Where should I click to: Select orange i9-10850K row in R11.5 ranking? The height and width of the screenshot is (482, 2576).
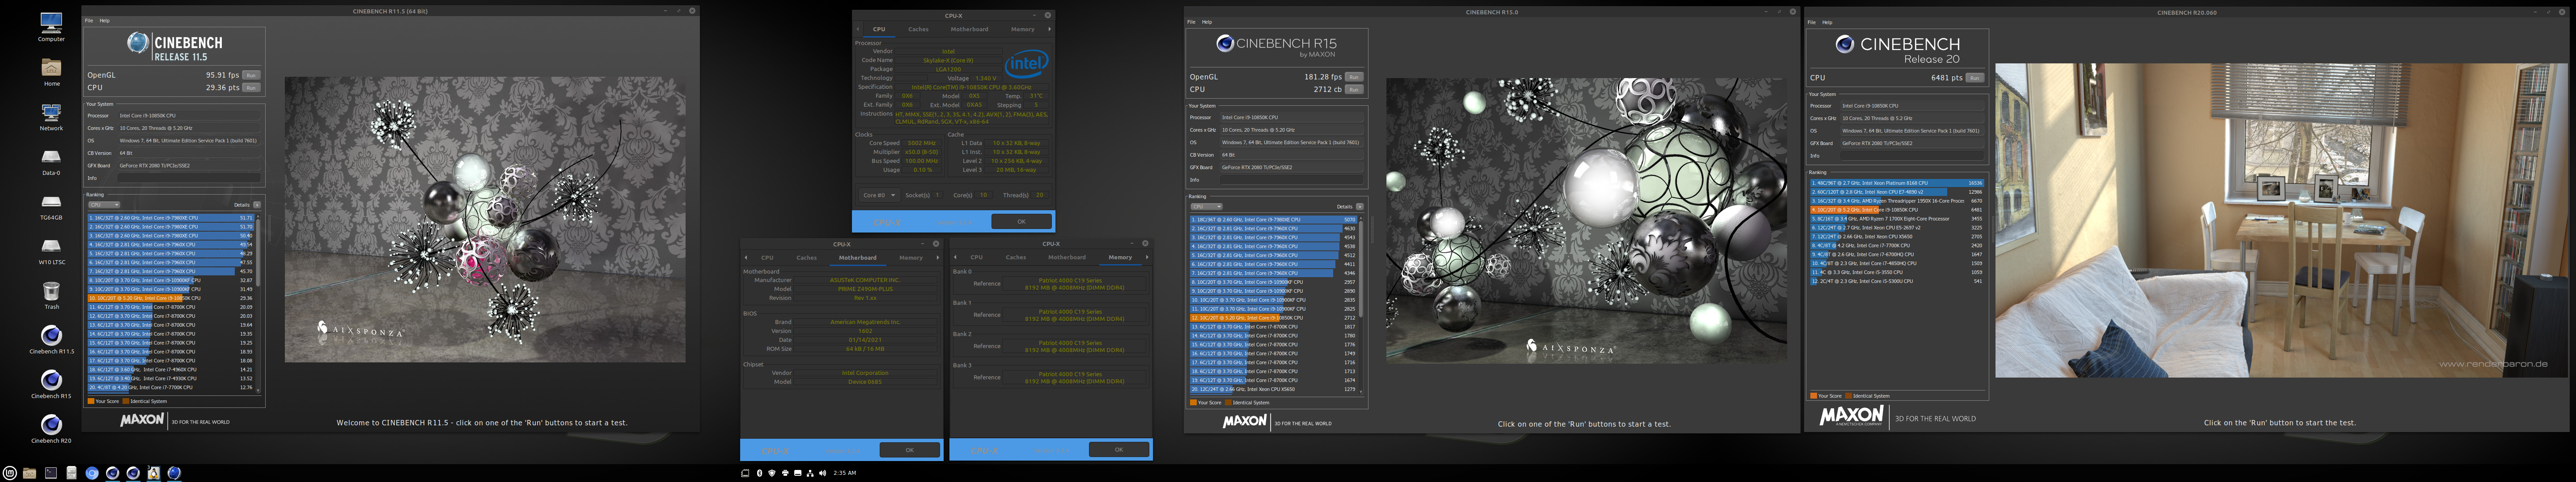tap(171, 299)
